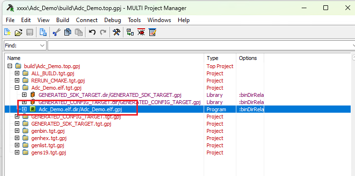Click the folder icon of genhex.tgt.gpj

pos(25,138)
